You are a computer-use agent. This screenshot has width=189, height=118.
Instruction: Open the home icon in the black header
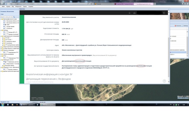135,13
